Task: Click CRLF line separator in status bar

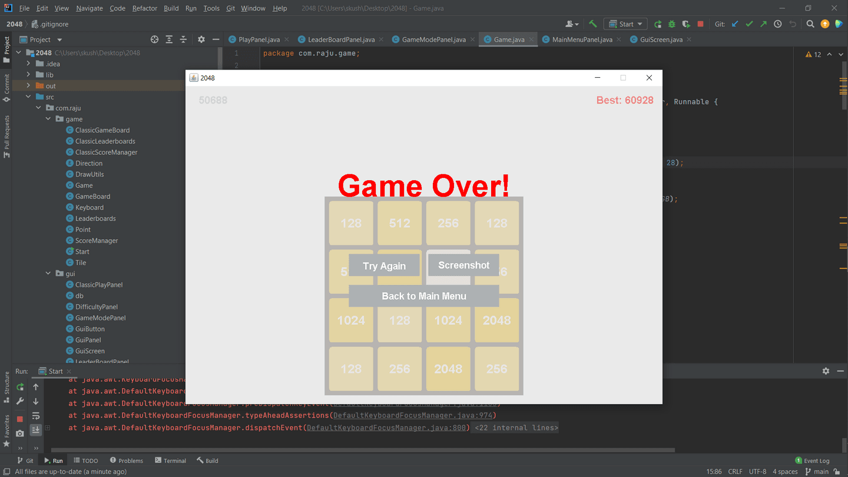Action: click(735, 472)
